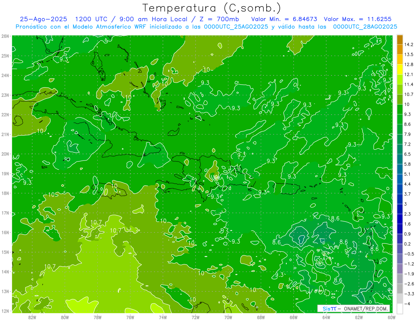This screenshot has height=322, width=416.
Task: Click the '13.5' color bar label
Action: pos(408,55)
